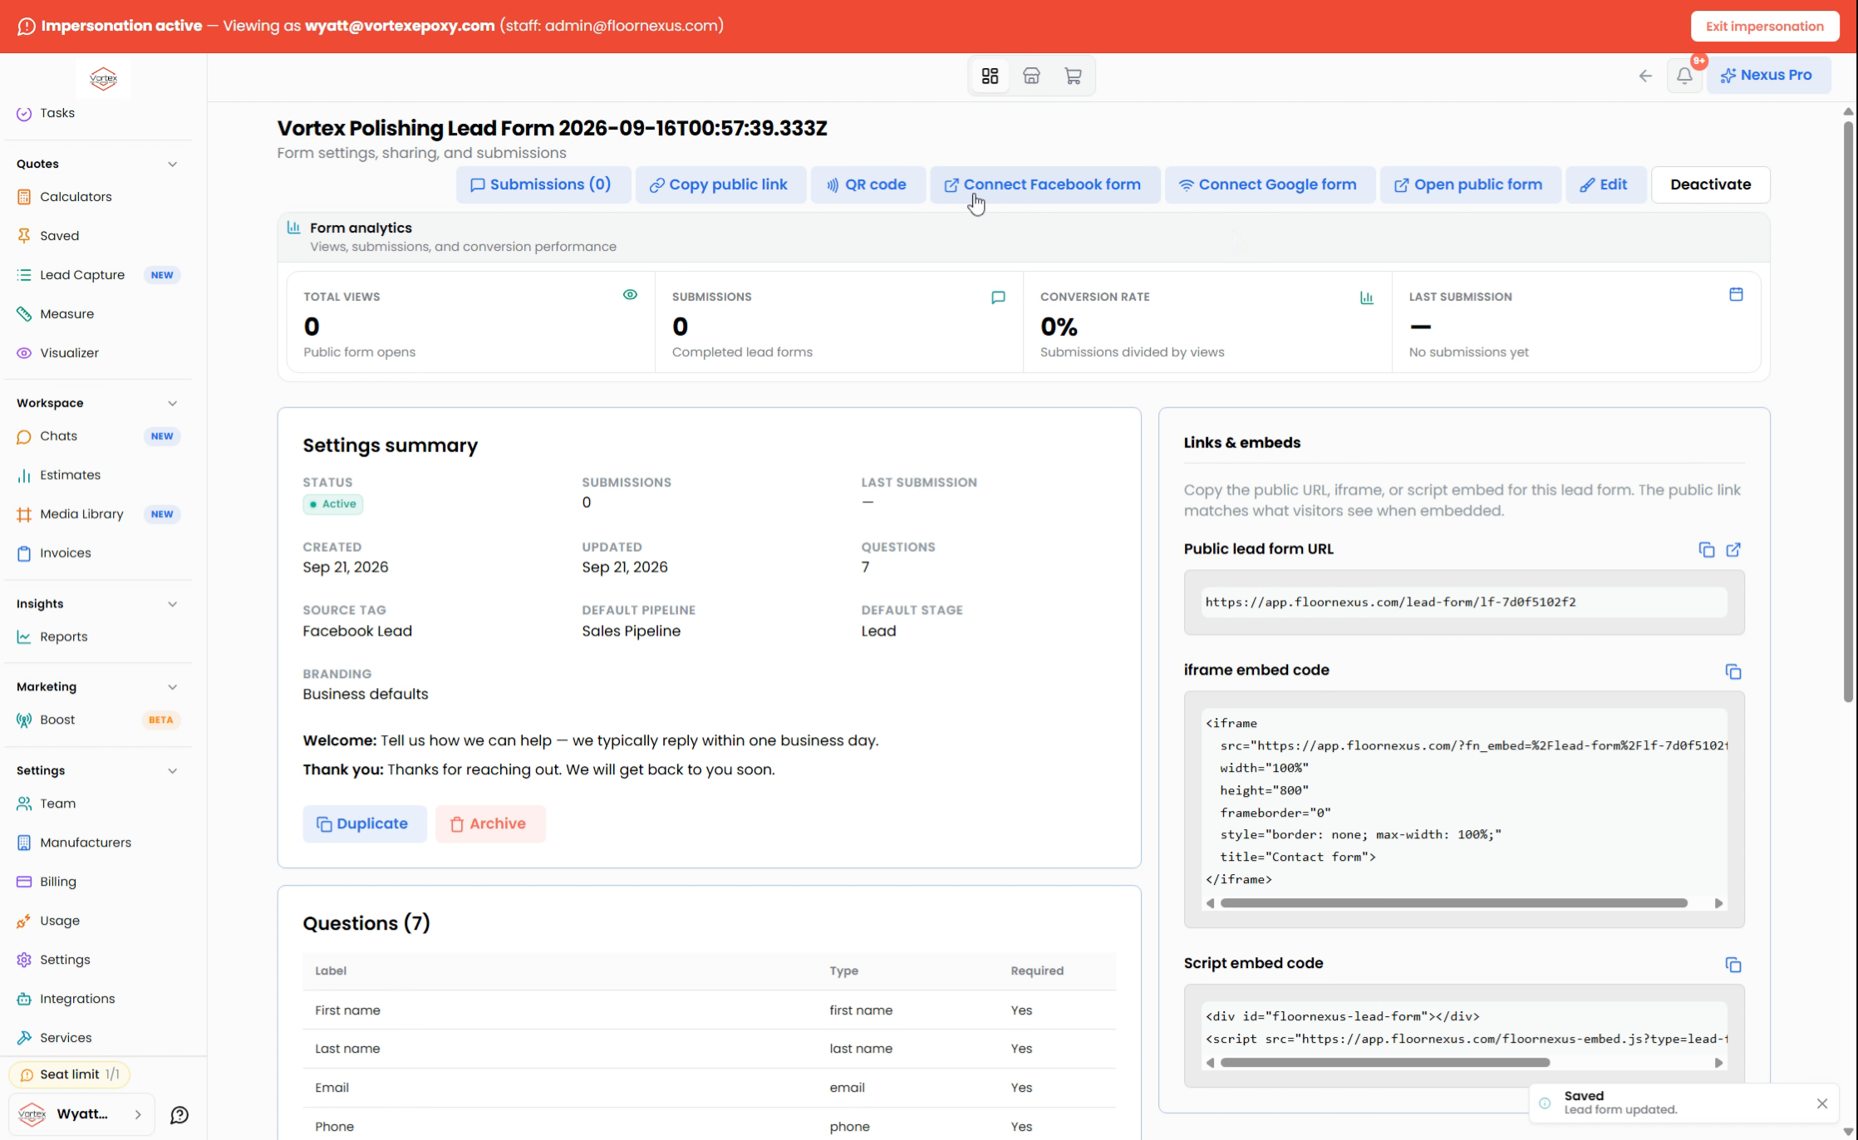Click the Seat limit 1/1 badge
Image resolution: width=1858 pixels, height=1140 pixels.
(x=70, y=1074)
